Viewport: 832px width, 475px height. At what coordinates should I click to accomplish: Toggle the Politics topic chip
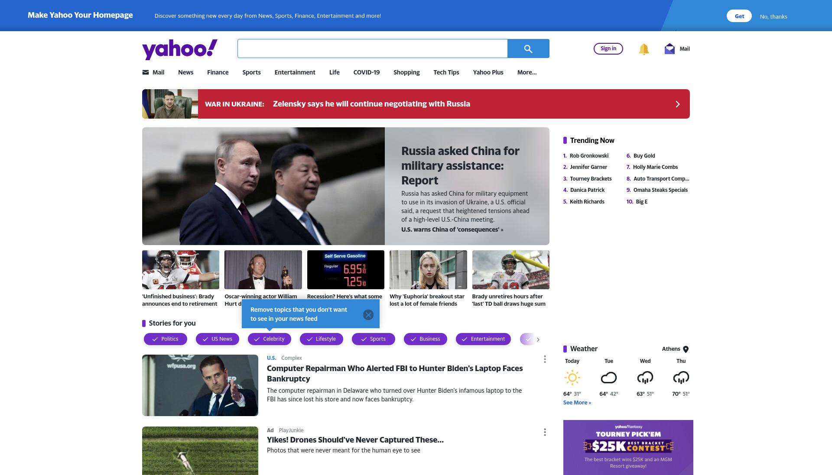tap(166, 339)
